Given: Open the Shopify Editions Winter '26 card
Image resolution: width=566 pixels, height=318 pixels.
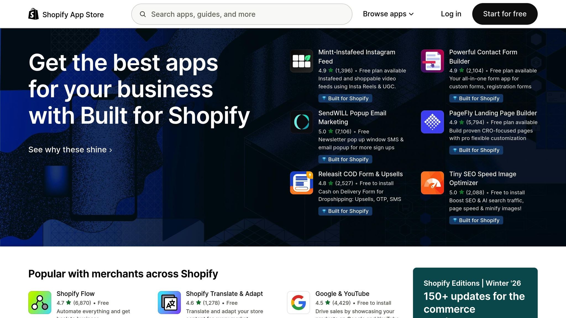Looking at the screenshot, I should click(x=476, y=293).
